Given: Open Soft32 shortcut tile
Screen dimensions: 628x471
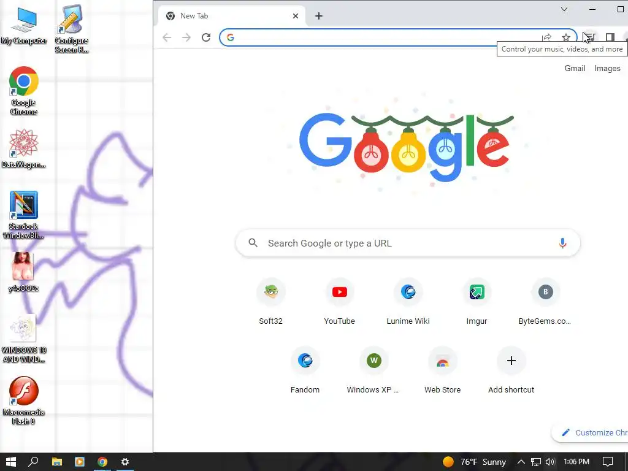Looking at the screenshot, I should point(270,302).
